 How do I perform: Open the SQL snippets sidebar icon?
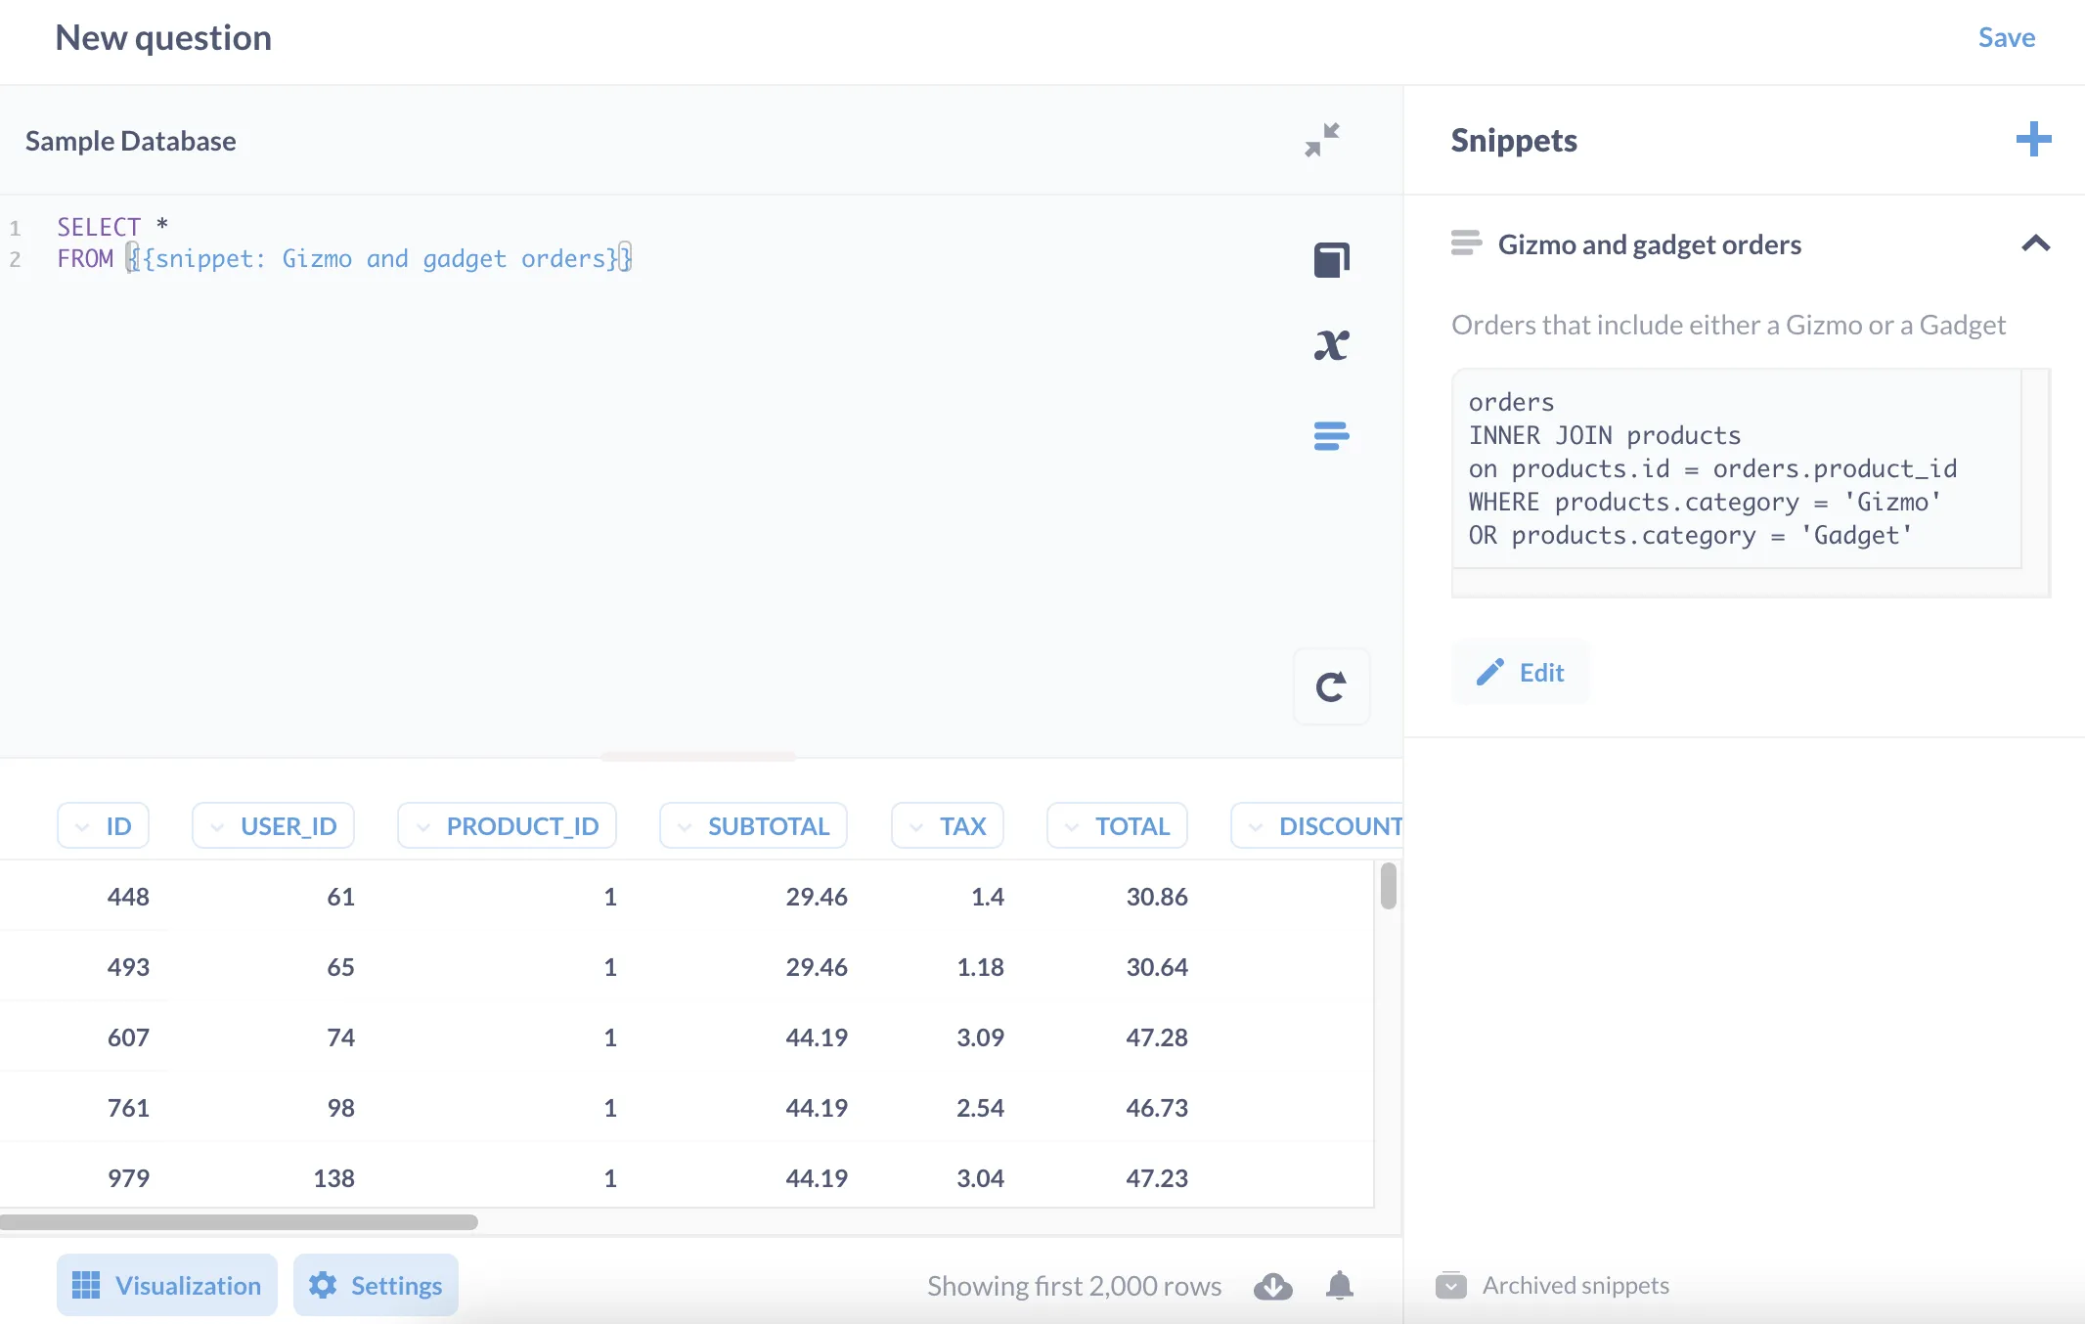[x=1332, y=435]
